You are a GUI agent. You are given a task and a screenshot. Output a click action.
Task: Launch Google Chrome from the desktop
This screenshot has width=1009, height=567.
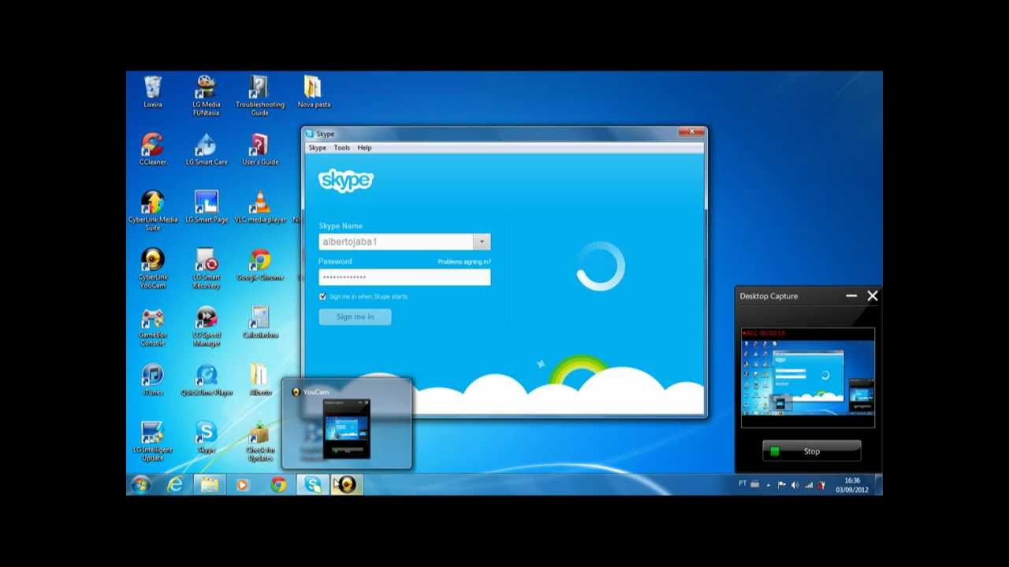[259, 264]
